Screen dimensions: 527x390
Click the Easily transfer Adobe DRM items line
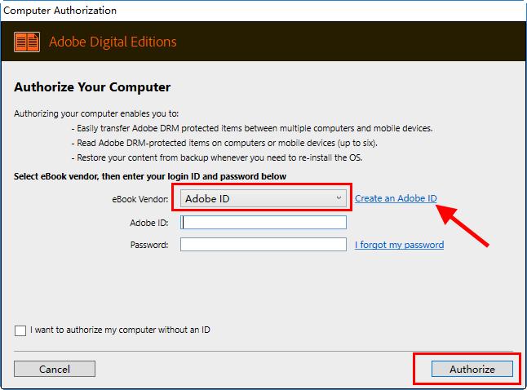[x=252, y=128]
